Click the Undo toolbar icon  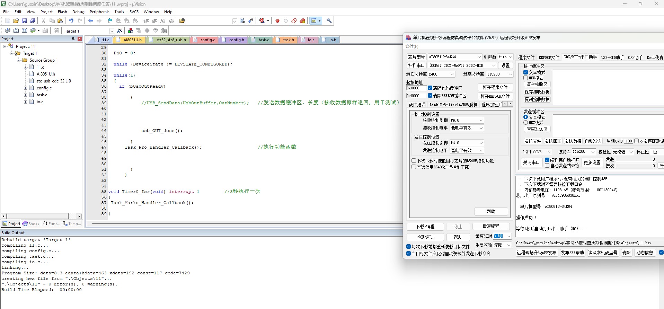pos(71,21)
